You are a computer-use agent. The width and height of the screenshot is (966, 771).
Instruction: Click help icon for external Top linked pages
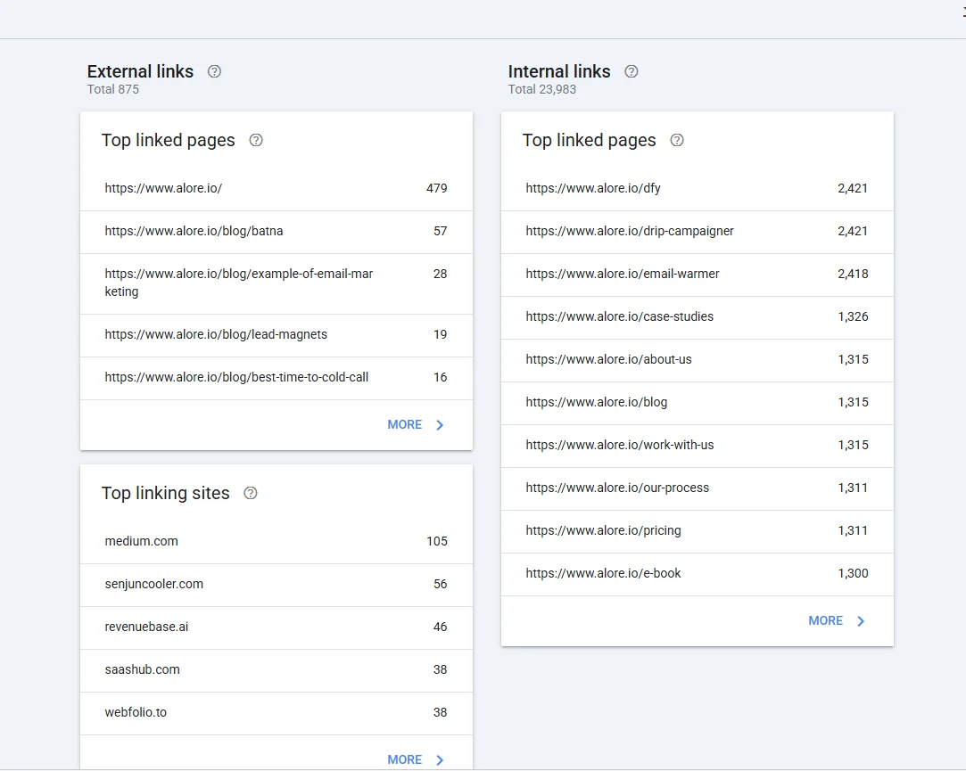pyautogui.click(x=256, y=141)
